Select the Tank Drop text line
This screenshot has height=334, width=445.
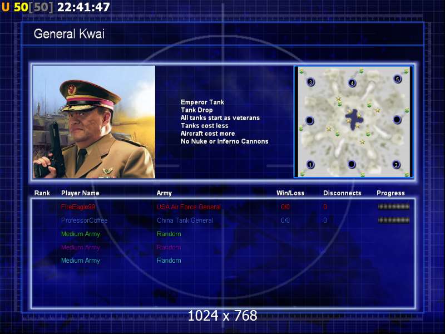(x=197, y=110)
